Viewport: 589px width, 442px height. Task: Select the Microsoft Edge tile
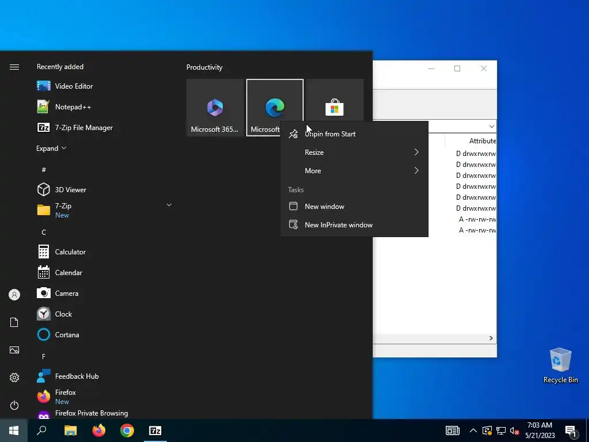274,108
